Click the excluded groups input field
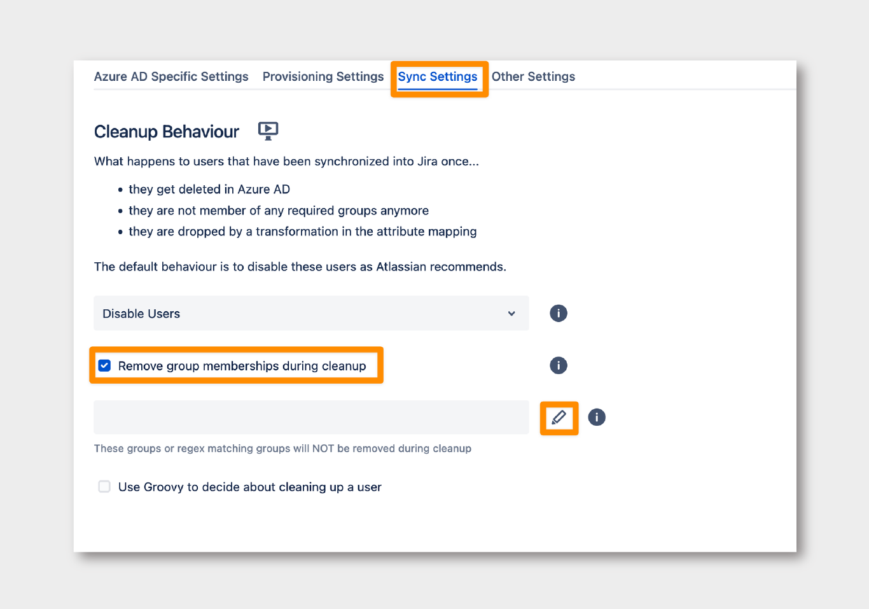The height and width of the screenshot is (609, 869). click(311, 417)
